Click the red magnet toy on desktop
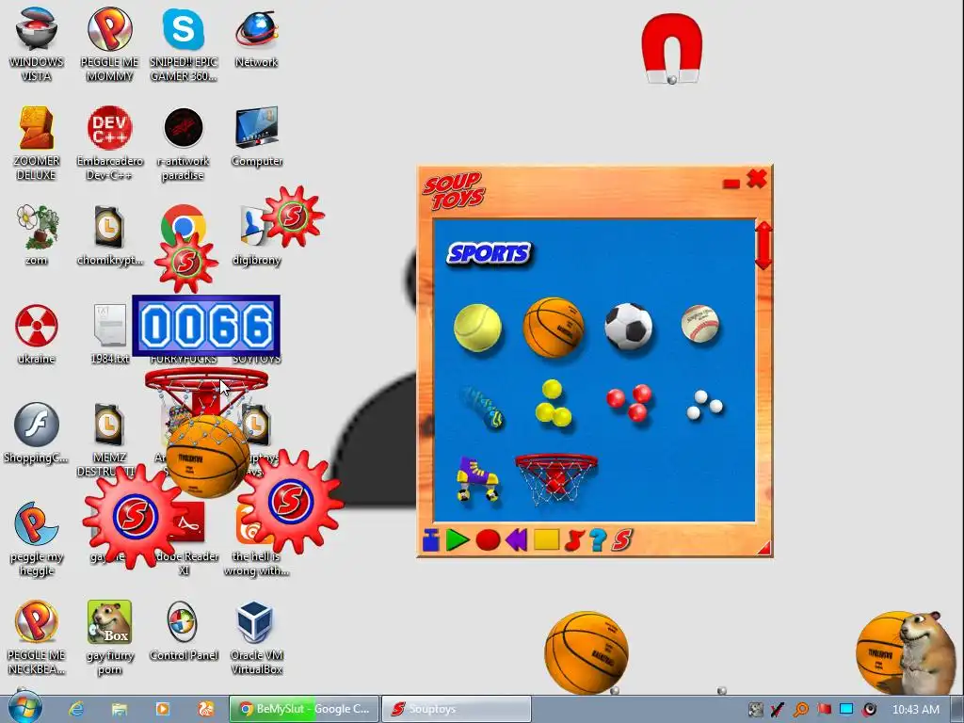Image resolution: width=964 pixels, height=723 pixels. coord(671,49)
